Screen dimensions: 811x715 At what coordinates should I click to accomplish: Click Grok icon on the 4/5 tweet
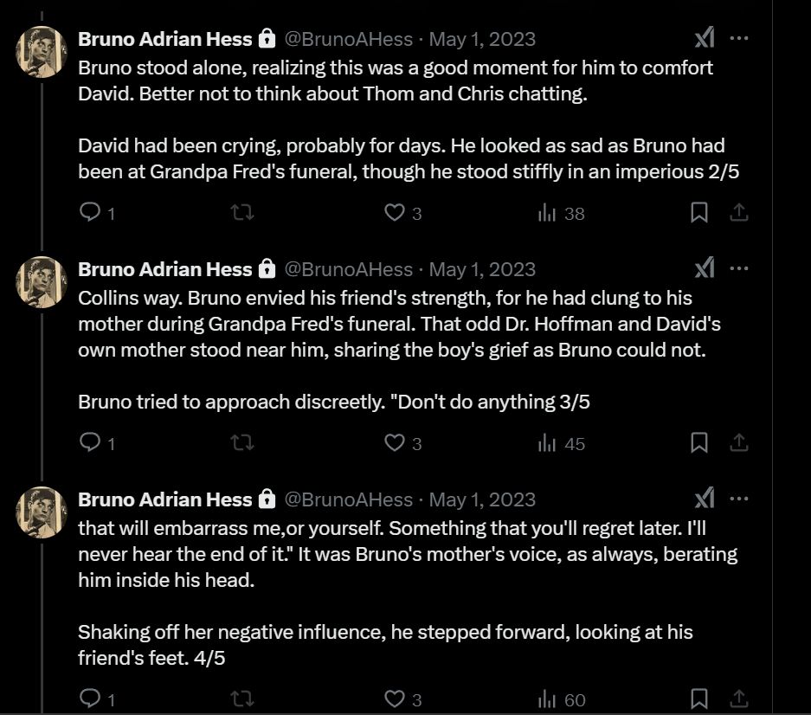click(x=705, y=499)
